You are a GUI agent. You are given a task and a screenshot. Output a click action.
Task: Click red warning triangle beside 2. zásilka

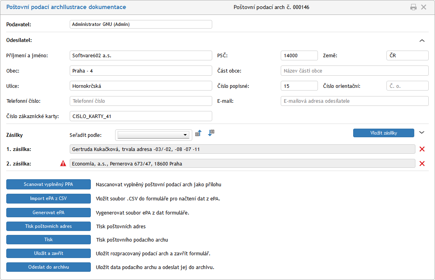coord(63,164)
